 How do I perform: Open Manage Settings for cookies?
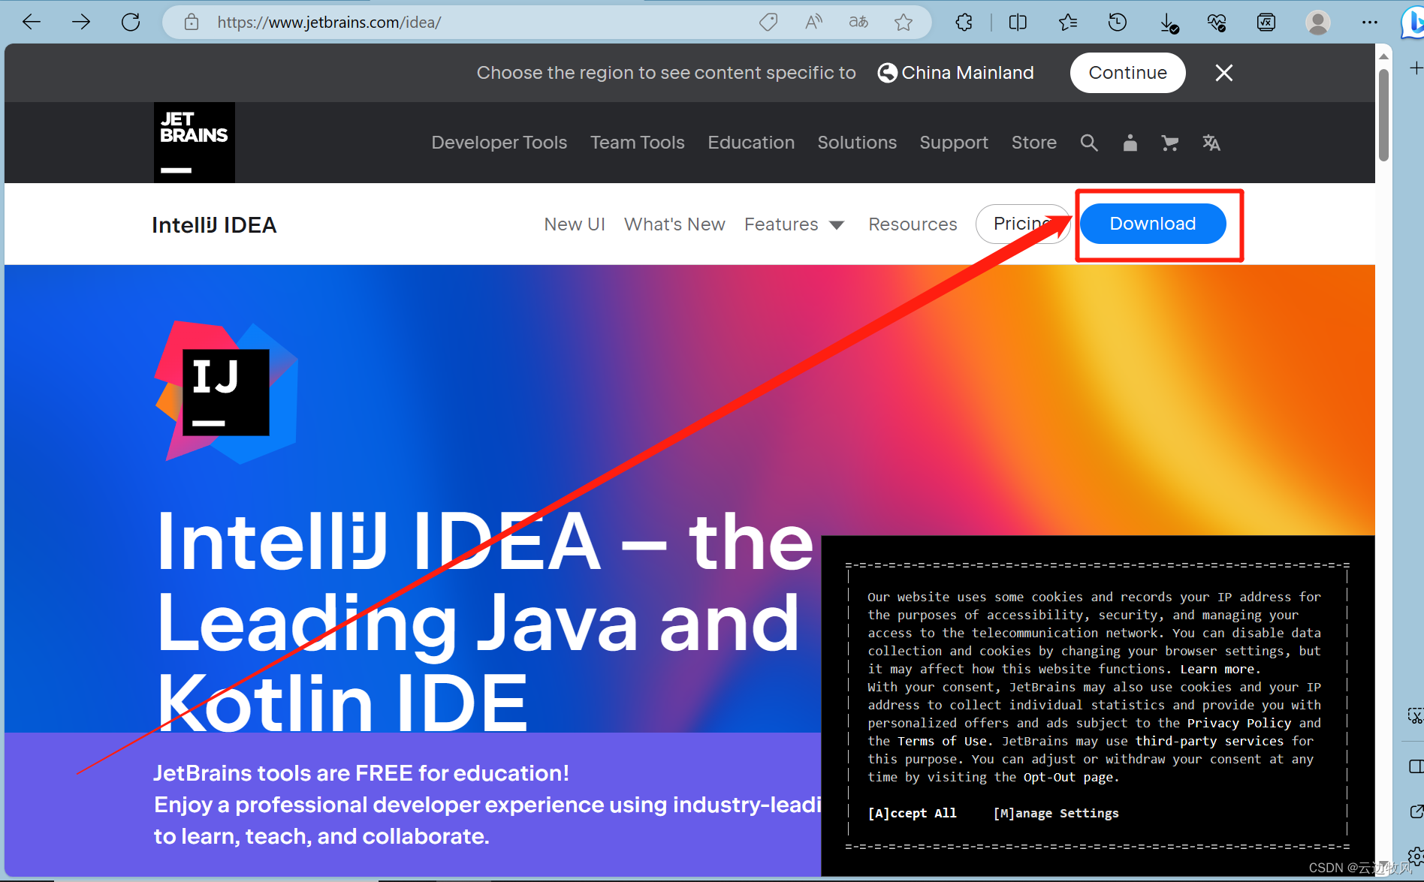point(1055,813)
